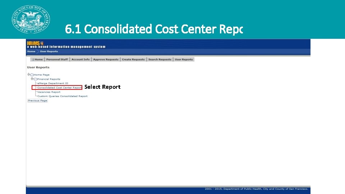Click the Department of Public Health copyright text
The image size is (345, 194).
pyautogui.click(x=256, y=189)
